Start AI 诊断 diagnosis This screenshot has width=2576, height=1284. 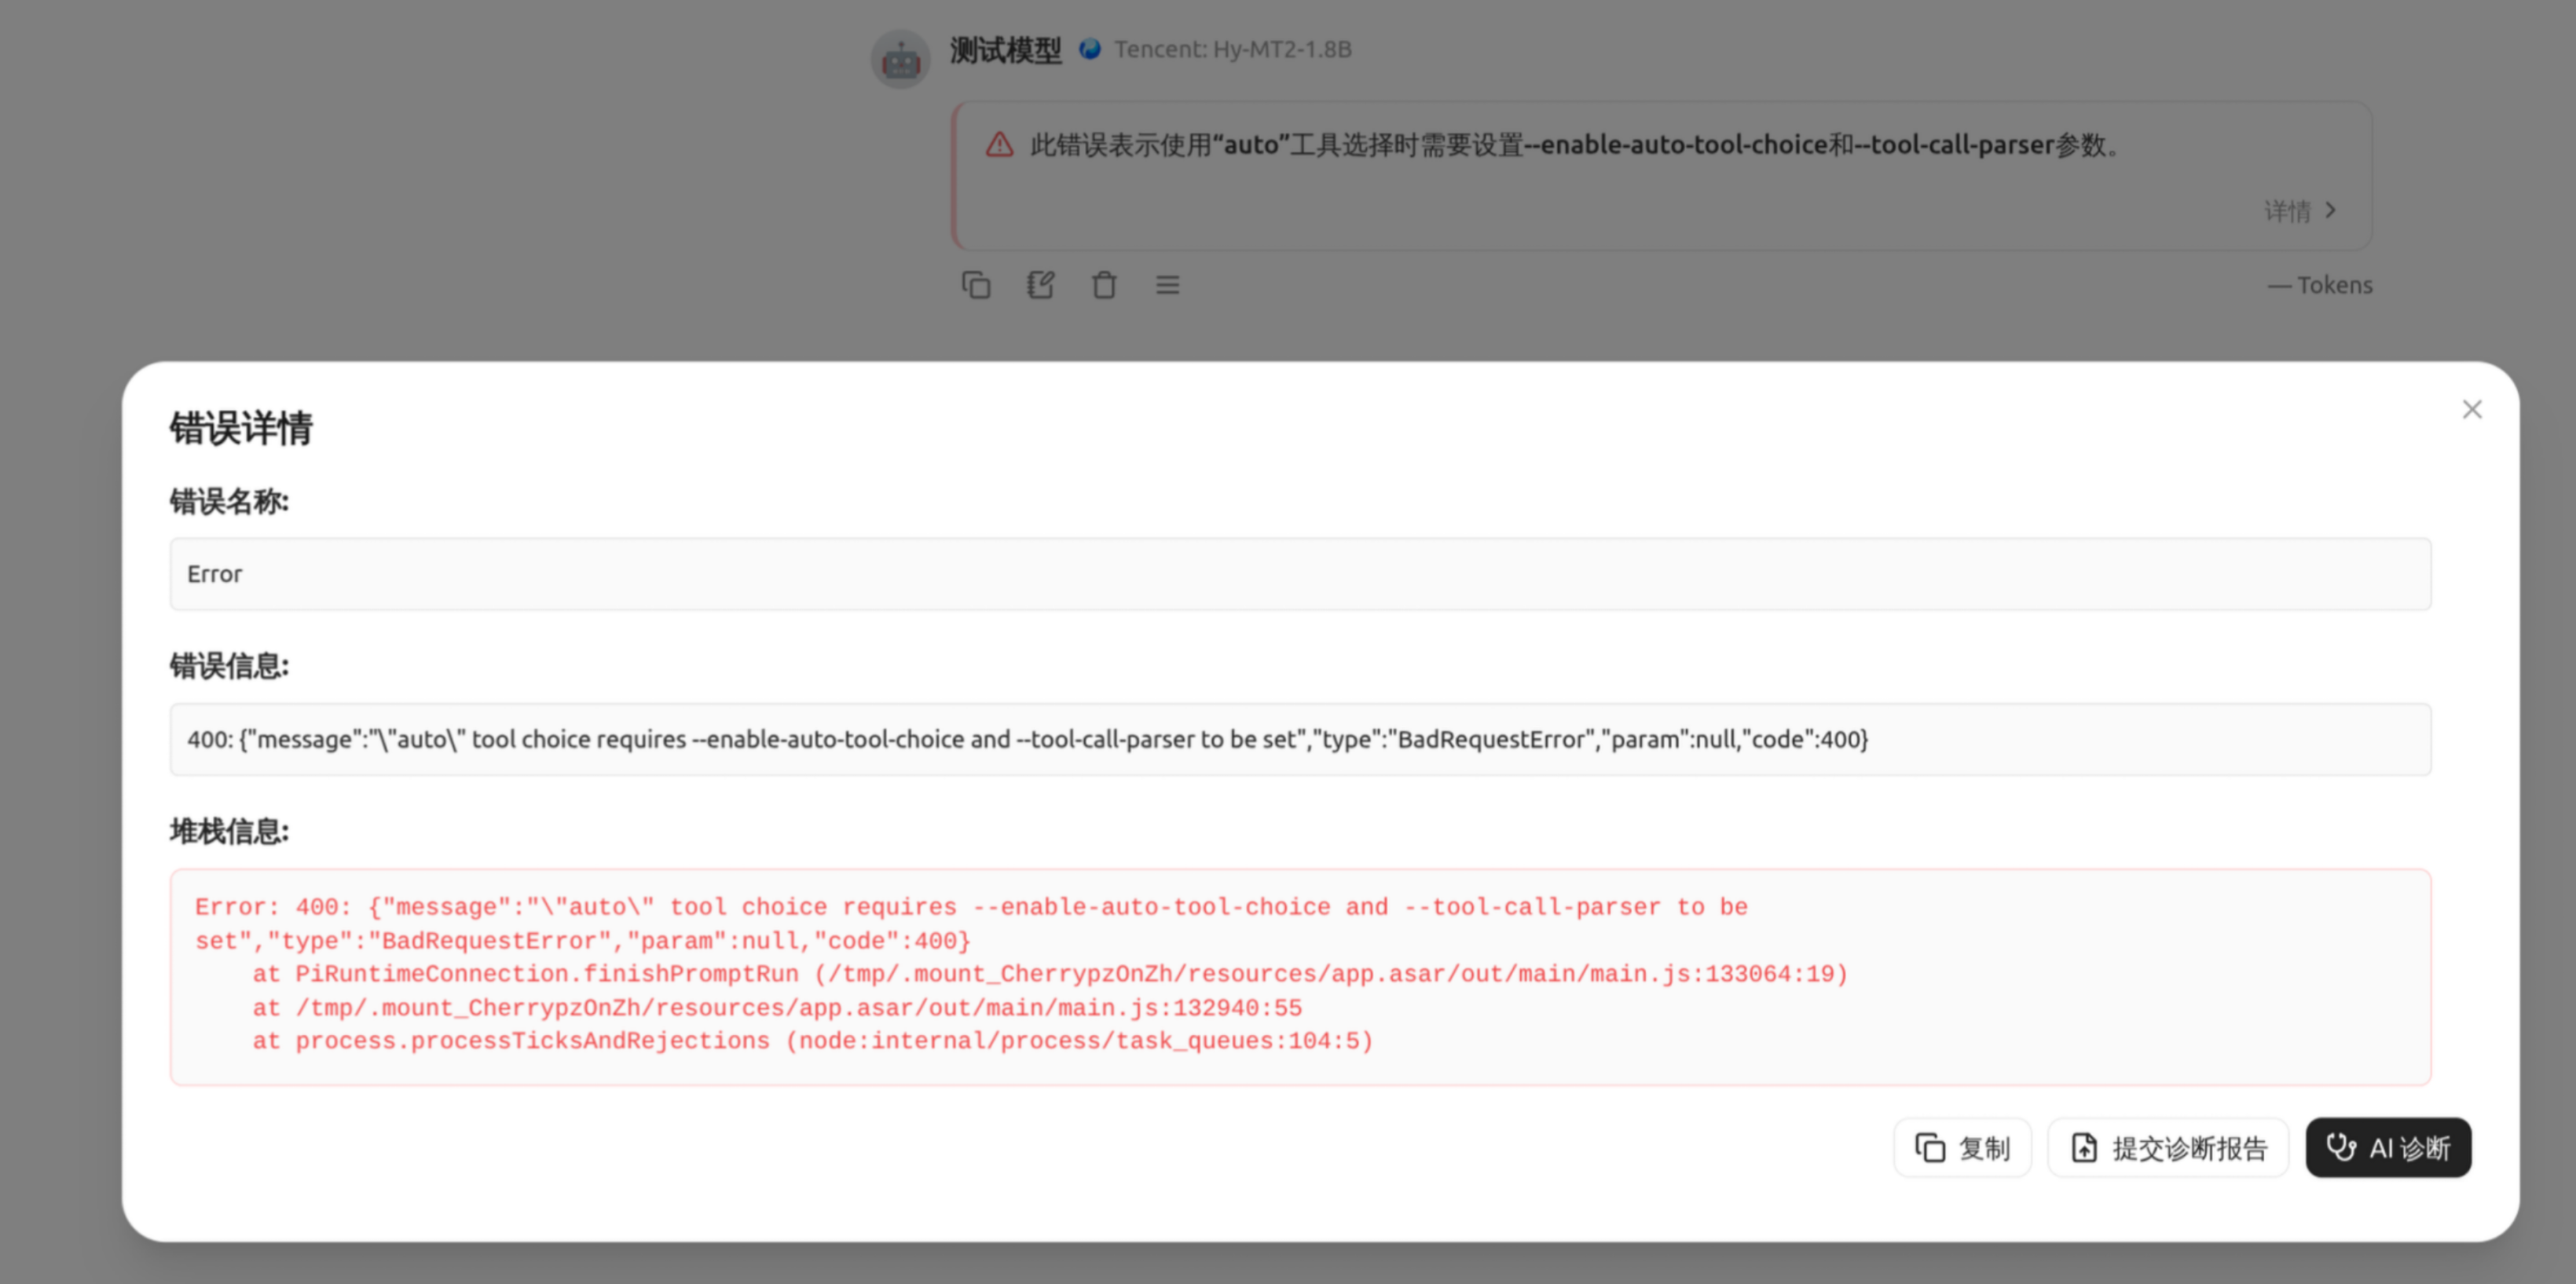2388,1147
